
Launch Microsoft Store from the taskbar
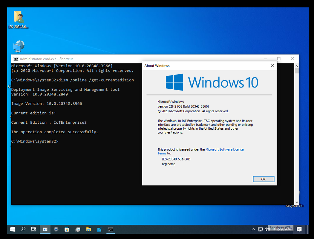(x=67, y=229)
